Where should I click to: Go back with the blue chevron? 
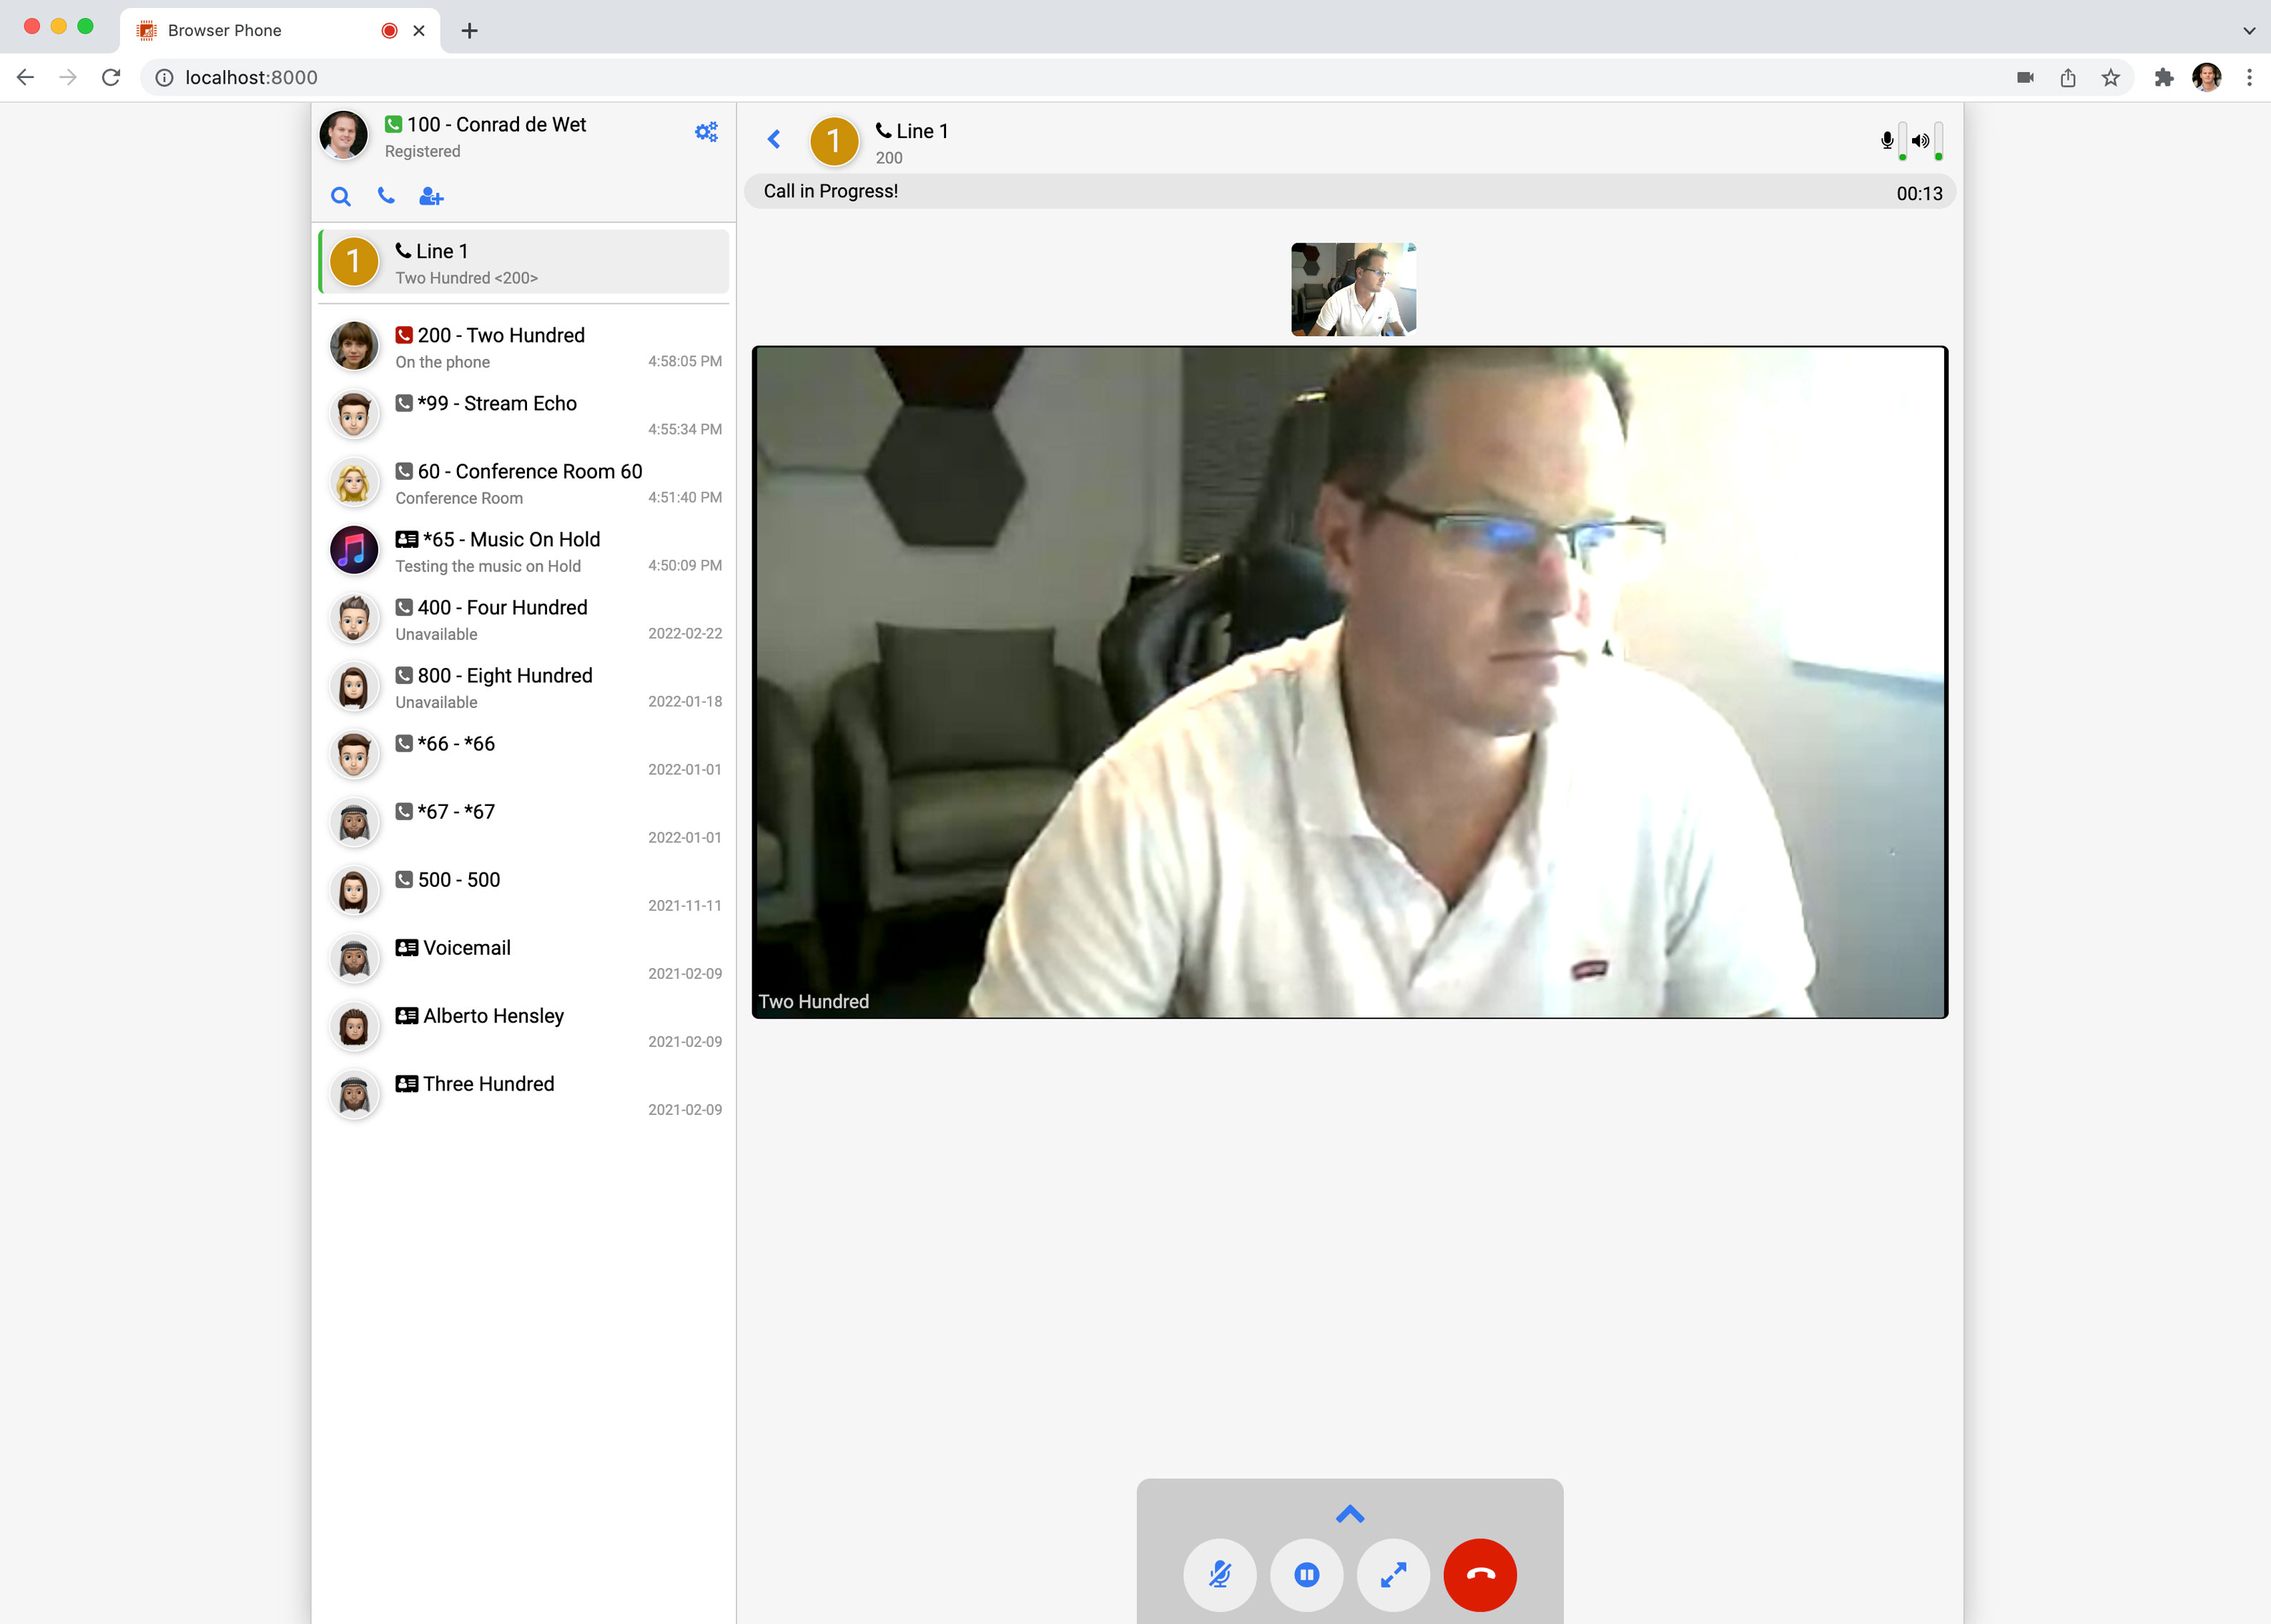tap(774, 139)
